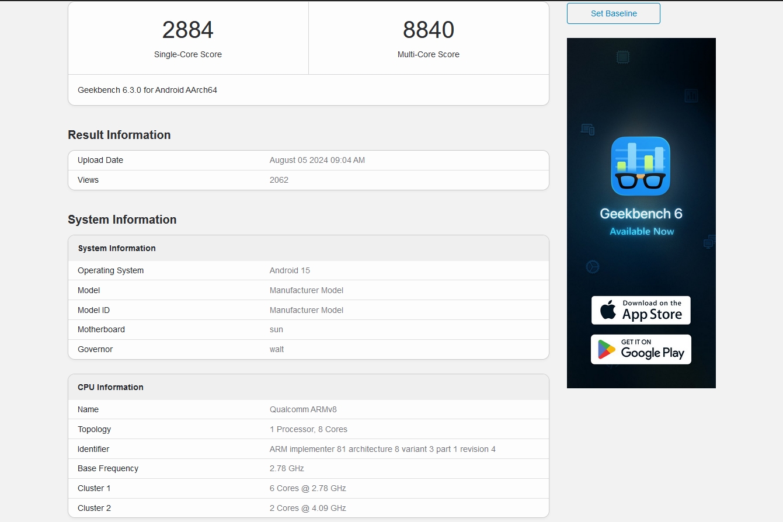Open the Get it on Google Play badge
The width and height of the screenshot is (783, 522).
click(x=641, y=349)
